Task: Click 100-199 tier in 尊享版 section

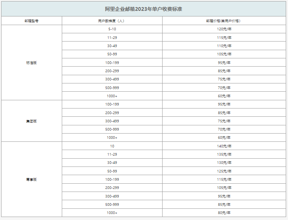Action: [x=112, y=180]
